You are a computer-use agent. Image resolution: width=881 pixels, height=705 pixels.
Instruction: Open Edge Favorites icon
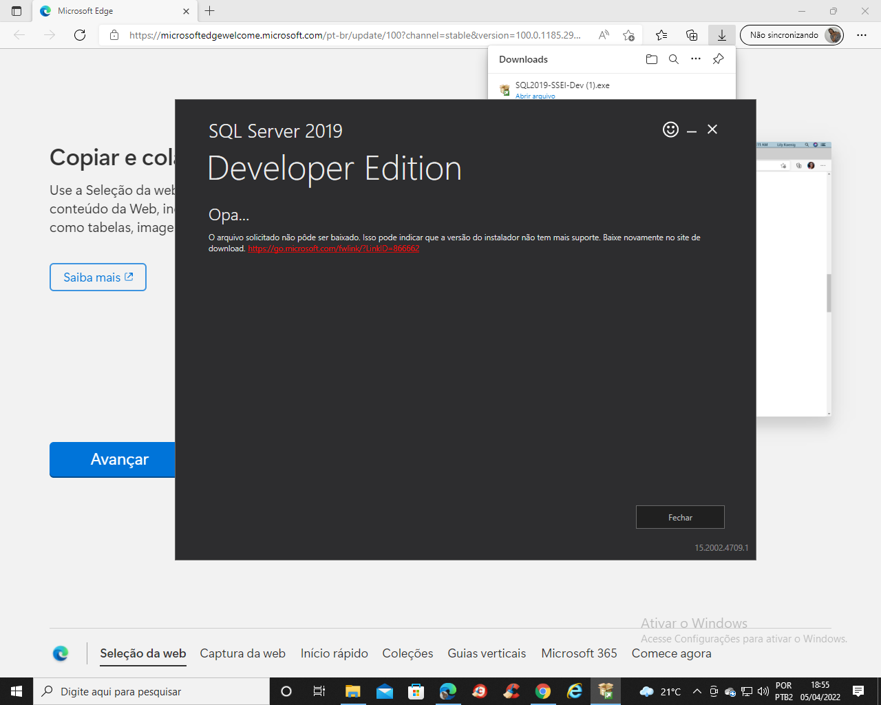[661, 35]
